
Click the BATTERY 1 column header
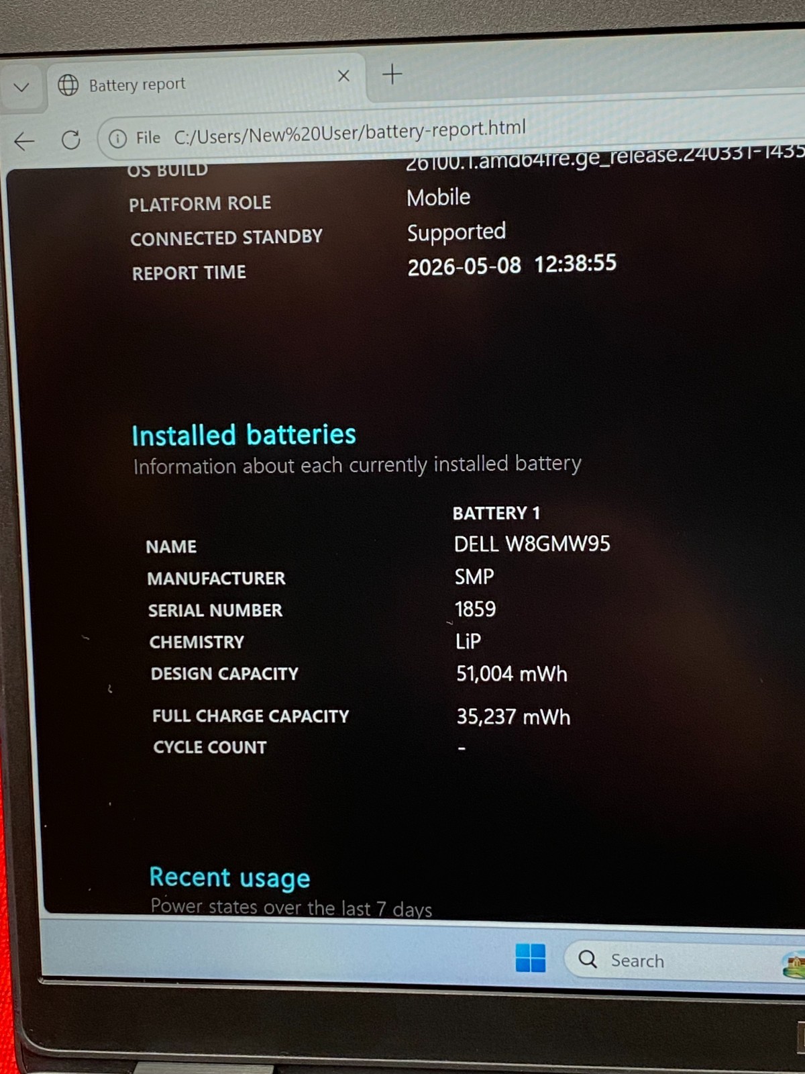496,513
